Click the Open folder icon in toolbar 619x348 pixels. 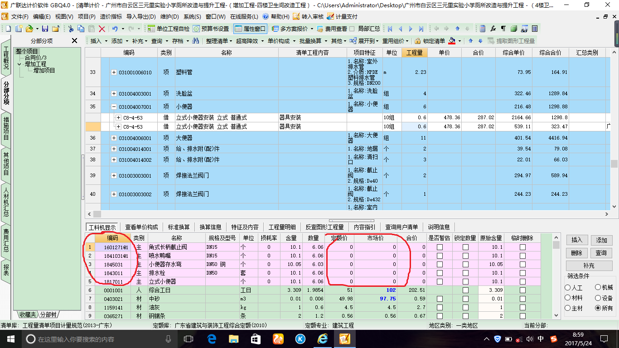(29, 29)
